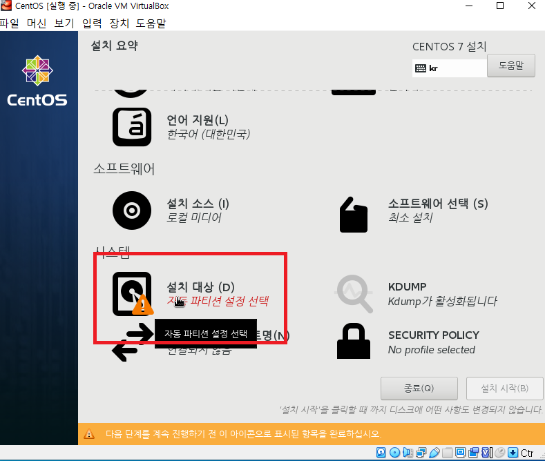
Task: Click the Kdump가 활성화됩니다 status text
Action: click(x=443, y=301)
